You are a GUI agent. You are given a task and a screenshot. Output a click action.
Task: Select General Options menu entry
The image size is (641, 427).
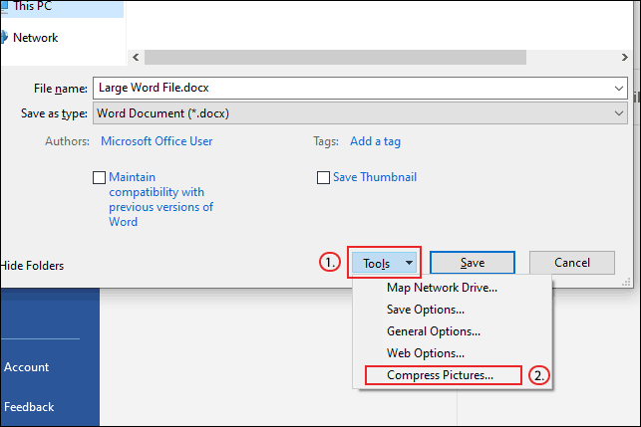[434, 331]
